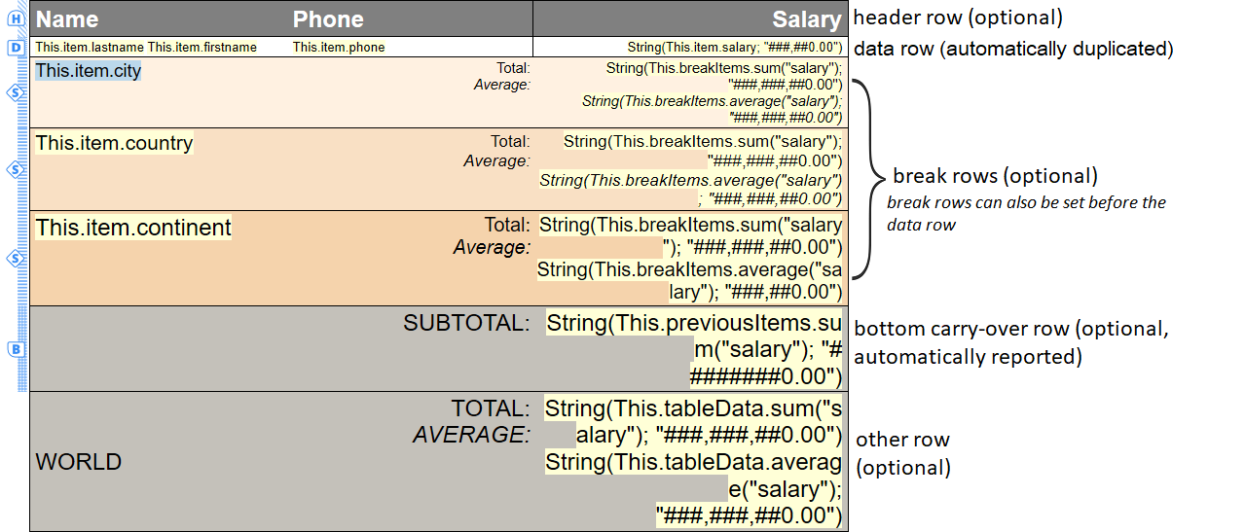Click the WORLD label cell

[79, 462]
